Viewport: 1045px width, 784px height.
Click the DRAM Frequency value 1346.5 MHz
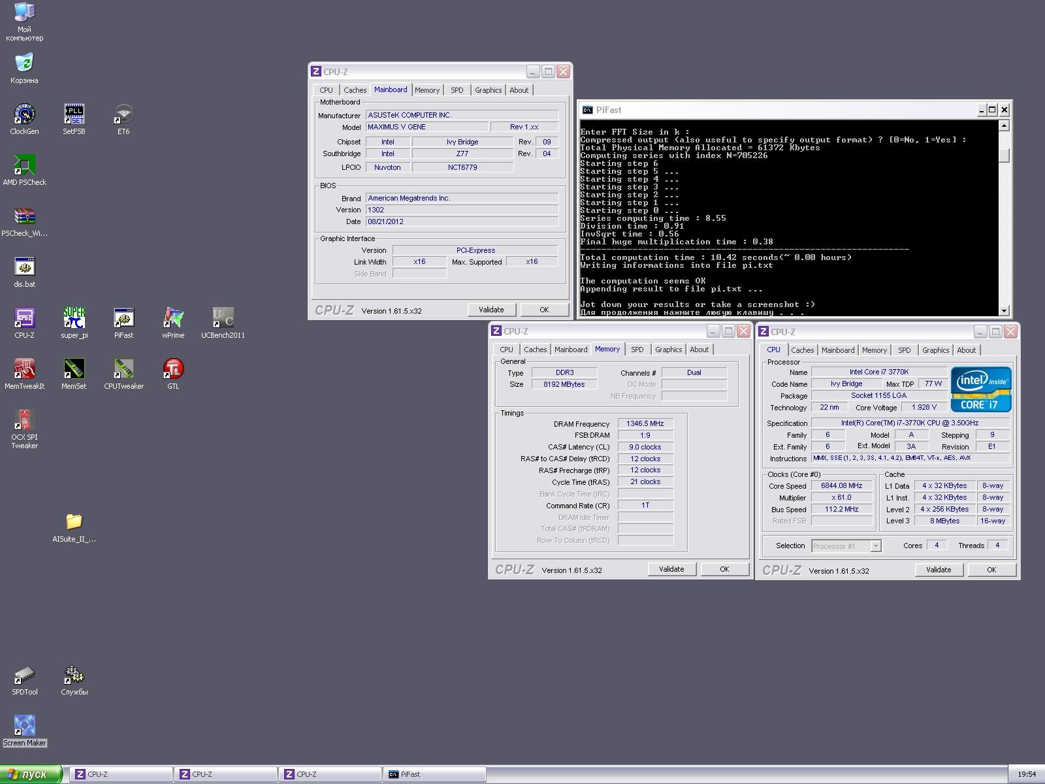(645, 423)
